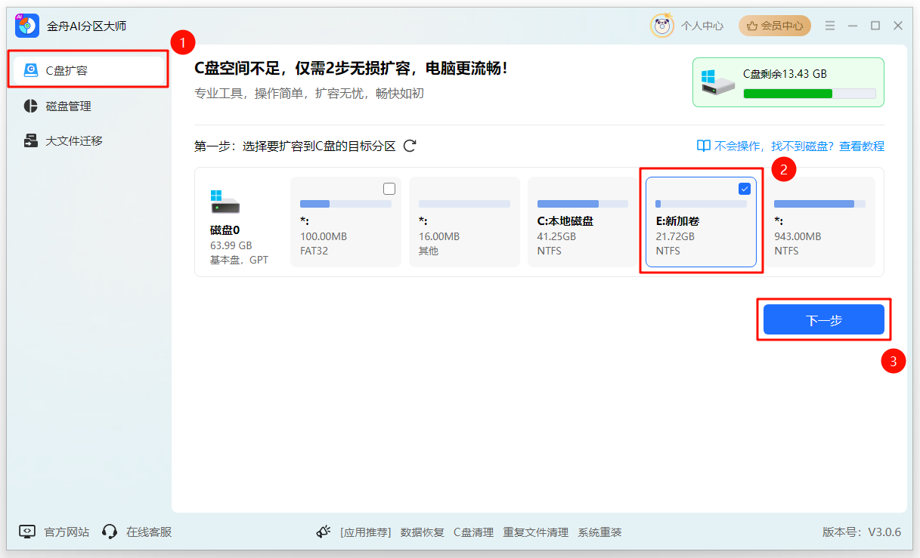Screen dimensions: 920x558
Task: Click the 版本号：V3.0.6 text
Action: tap(862, 532)
